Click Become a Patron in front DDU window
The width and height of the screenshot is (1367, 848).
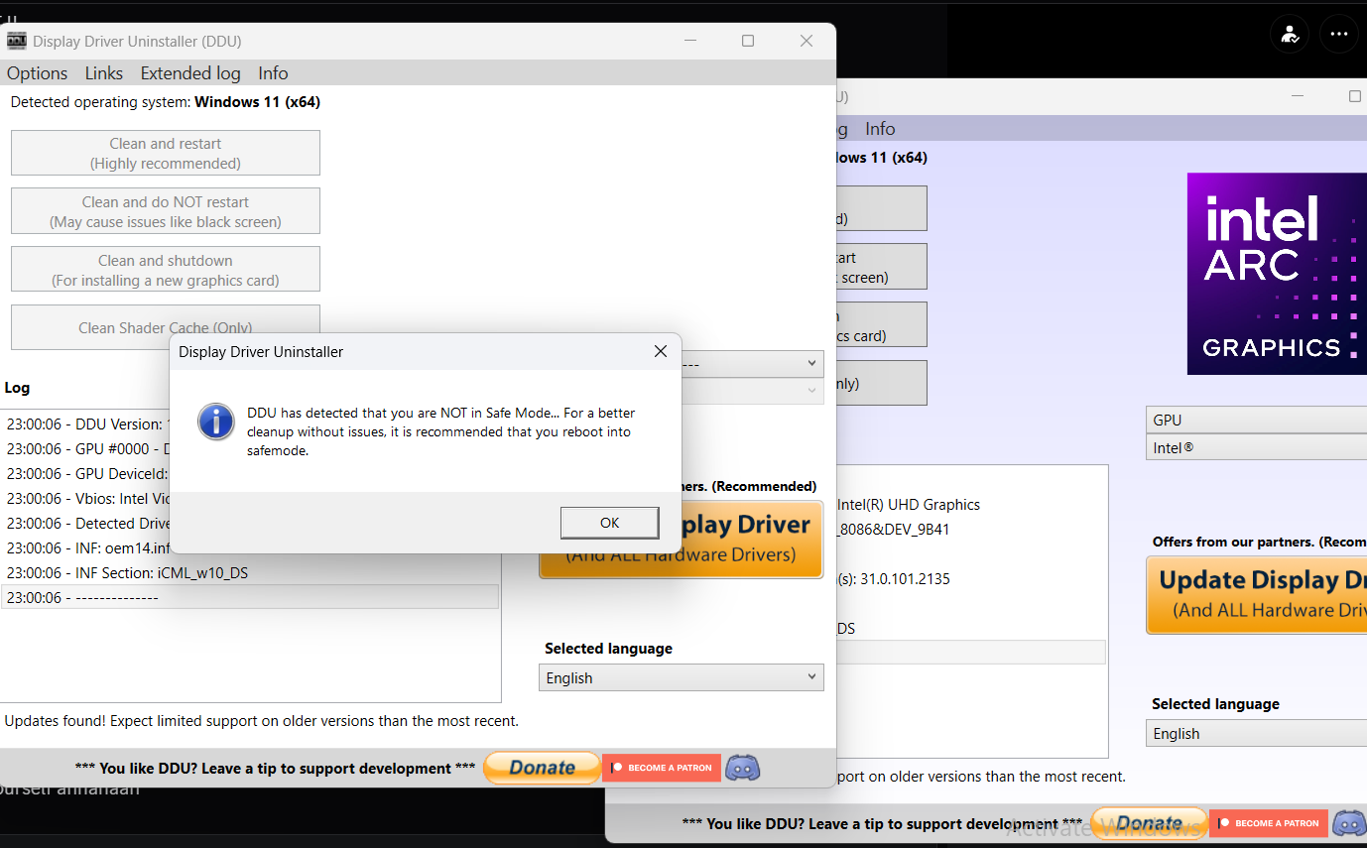pos(662,768)
